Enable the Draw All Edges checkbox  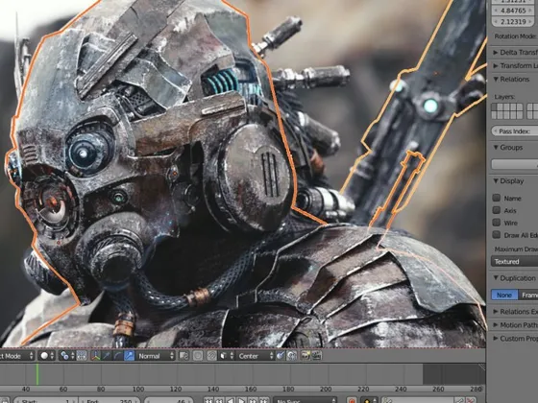497,235
